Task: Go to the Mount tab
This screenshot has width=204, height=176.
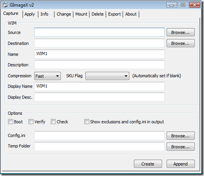Action: click(81, 14)
